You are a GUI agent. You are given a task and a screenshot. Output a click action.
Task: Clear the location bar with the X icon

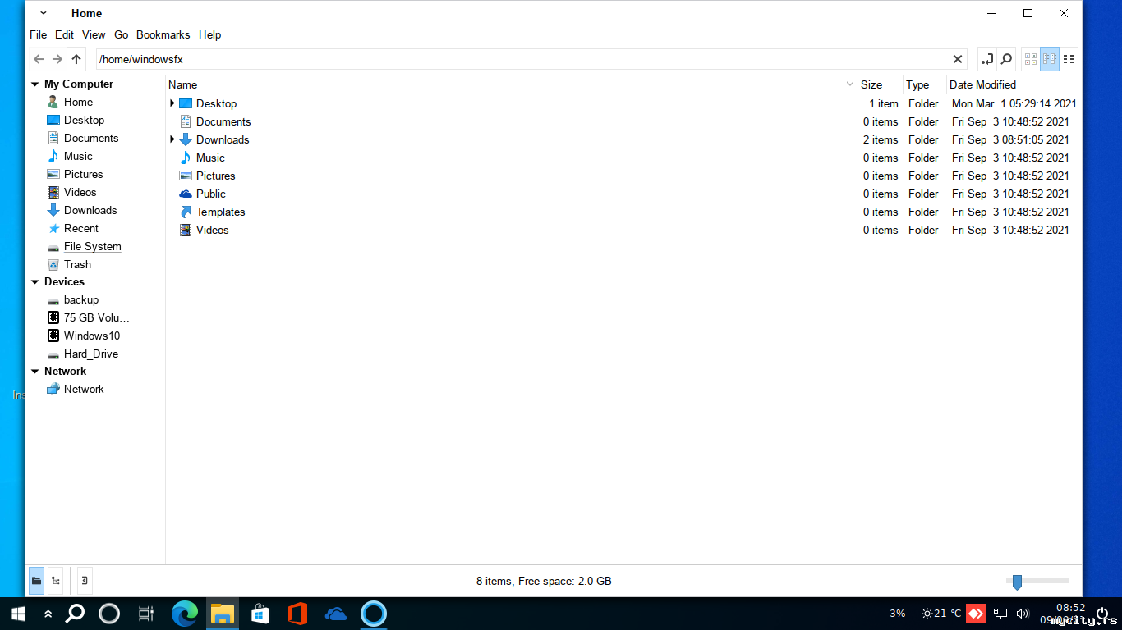[x=958, y=59]
